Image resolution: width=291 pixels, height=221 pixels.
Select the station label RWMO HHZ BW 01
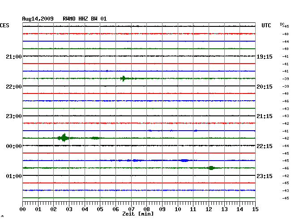click(x=85, y=19)
